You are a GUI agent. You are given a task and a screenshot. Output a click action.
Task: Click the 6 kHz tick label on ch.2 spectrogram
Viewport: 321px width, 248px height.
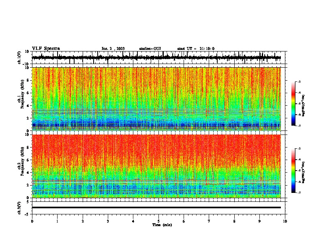click(x=28, y=160)
